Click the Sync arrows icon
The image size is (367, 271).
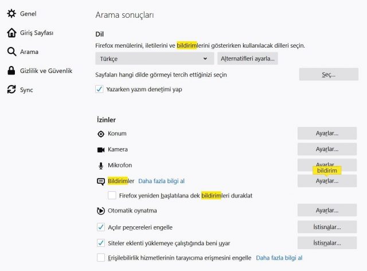point(11,90)
